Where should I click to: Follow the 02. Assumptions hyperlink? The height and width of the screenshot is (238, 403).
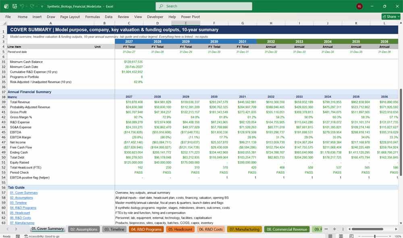click(21, 198)
